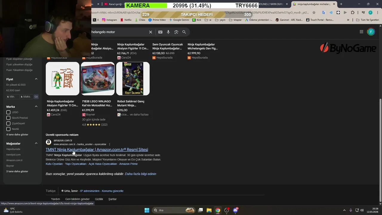The width and height of the screenshot is (382, 215).
Task: Open the Prime Video bookmark
Action: [157, 20]
